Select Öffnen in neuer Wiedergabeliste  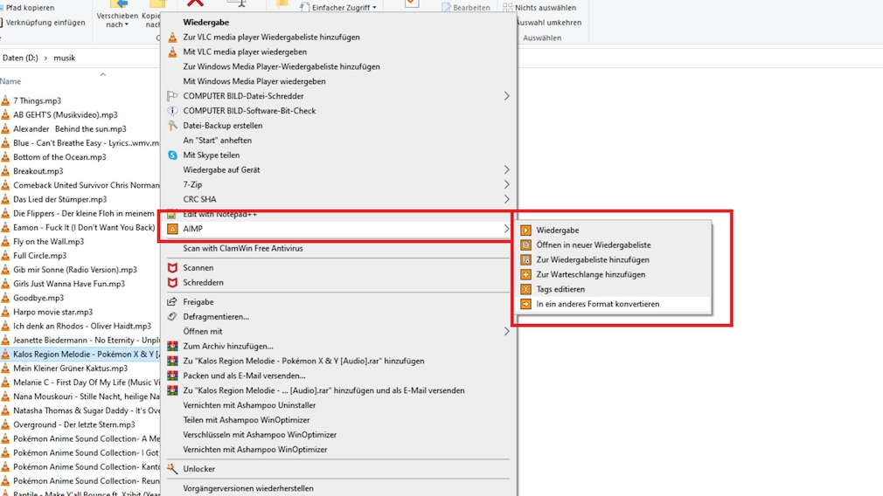(593, 245)
